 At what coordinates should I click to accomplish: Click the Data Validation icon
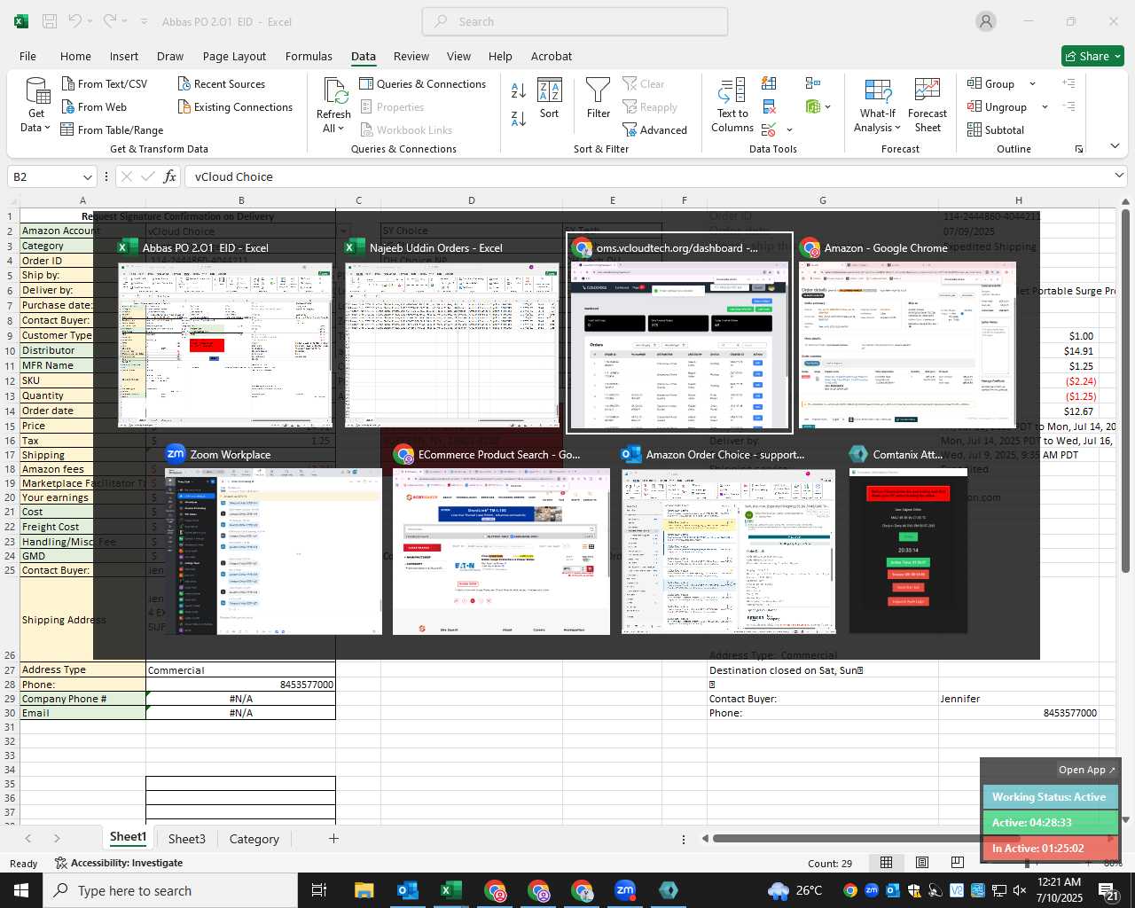[x=768, y=129]
